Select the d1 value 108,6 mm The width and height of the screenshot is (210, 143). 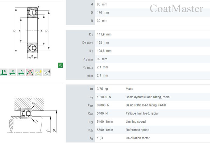[x=104, y=51]
